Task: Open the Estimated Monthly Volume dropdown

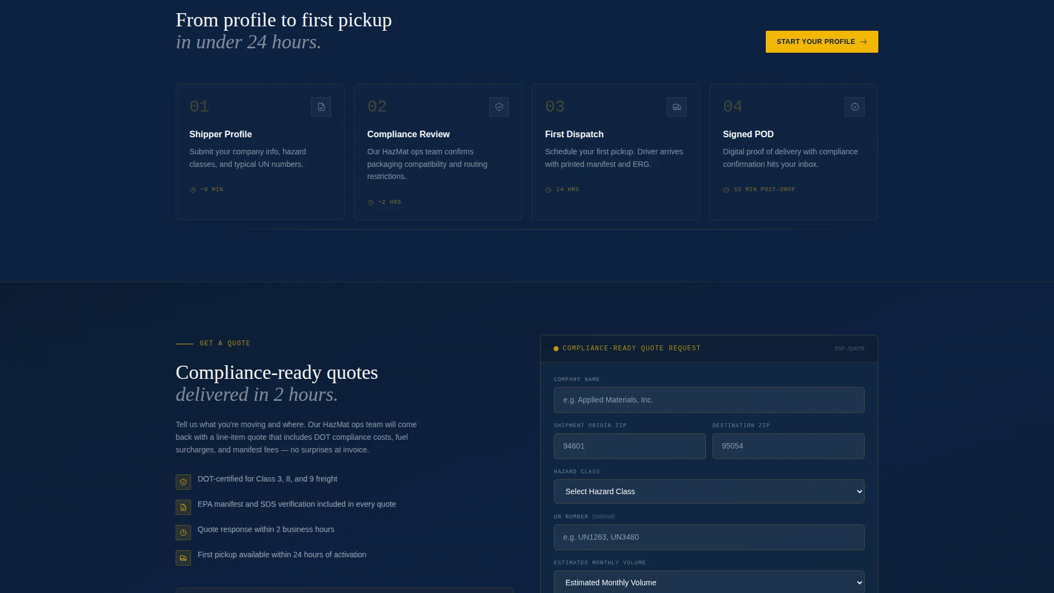Action: point(709,582)
